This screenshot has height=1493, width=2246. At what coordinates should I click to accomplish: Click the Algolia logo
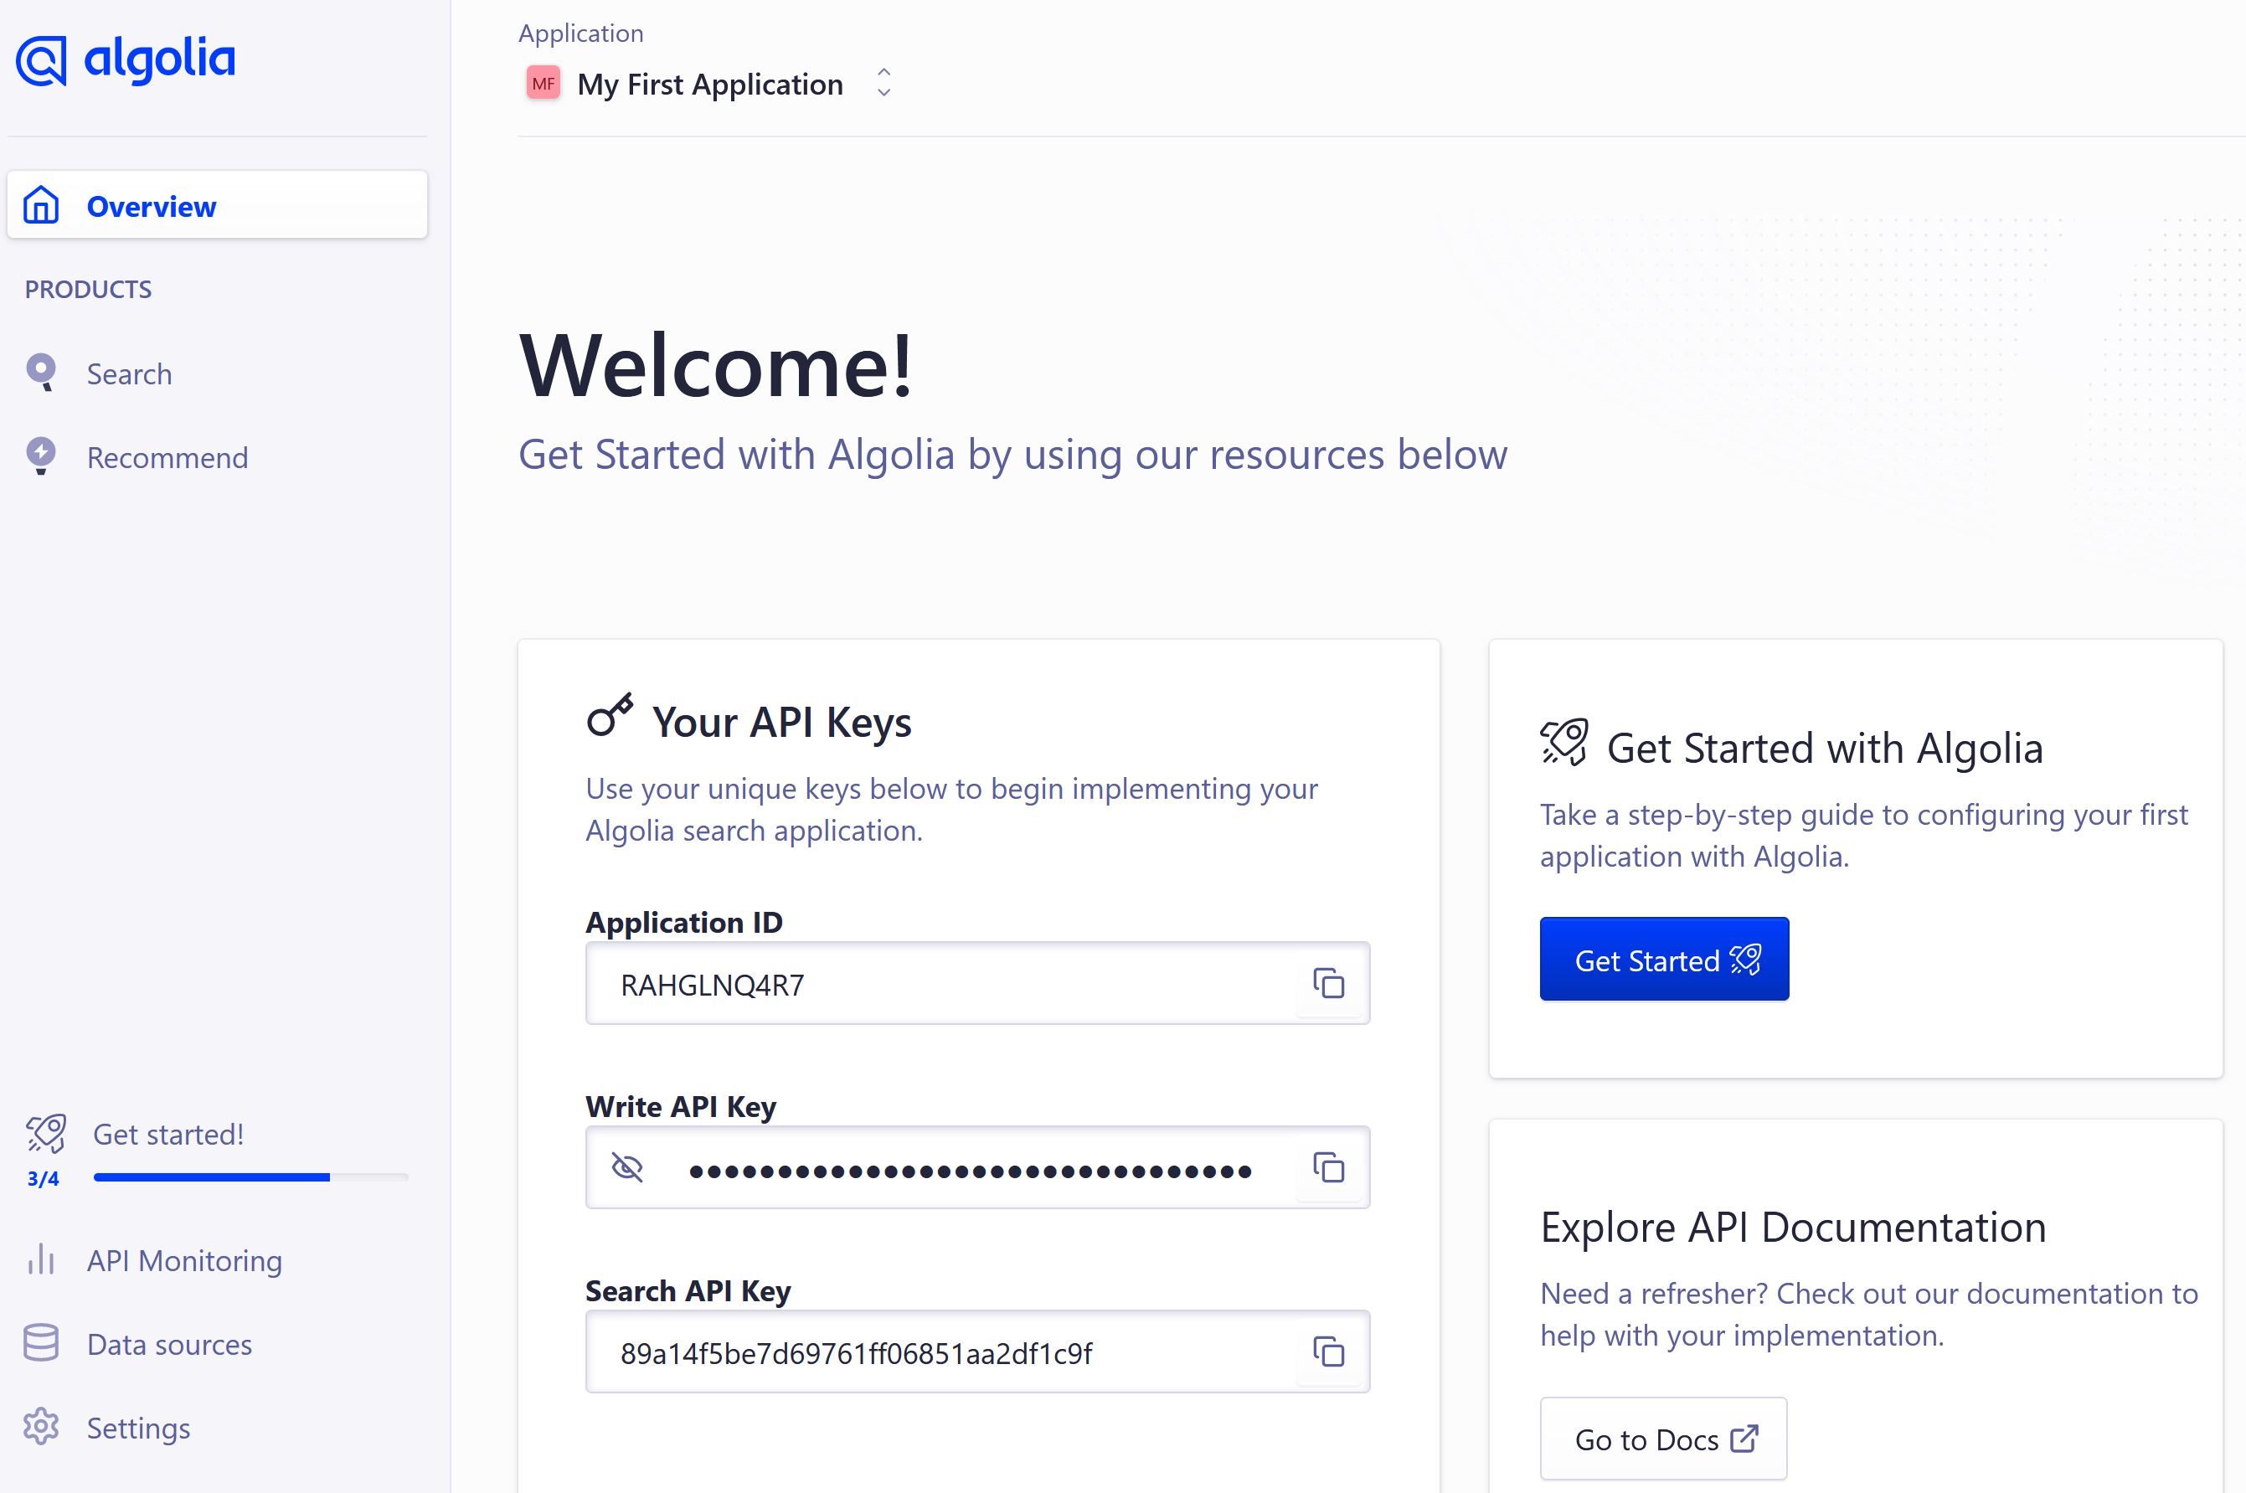126,60
